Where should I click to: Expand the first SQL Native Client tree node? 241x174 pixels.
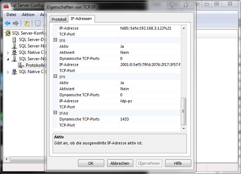click(9, 52)
